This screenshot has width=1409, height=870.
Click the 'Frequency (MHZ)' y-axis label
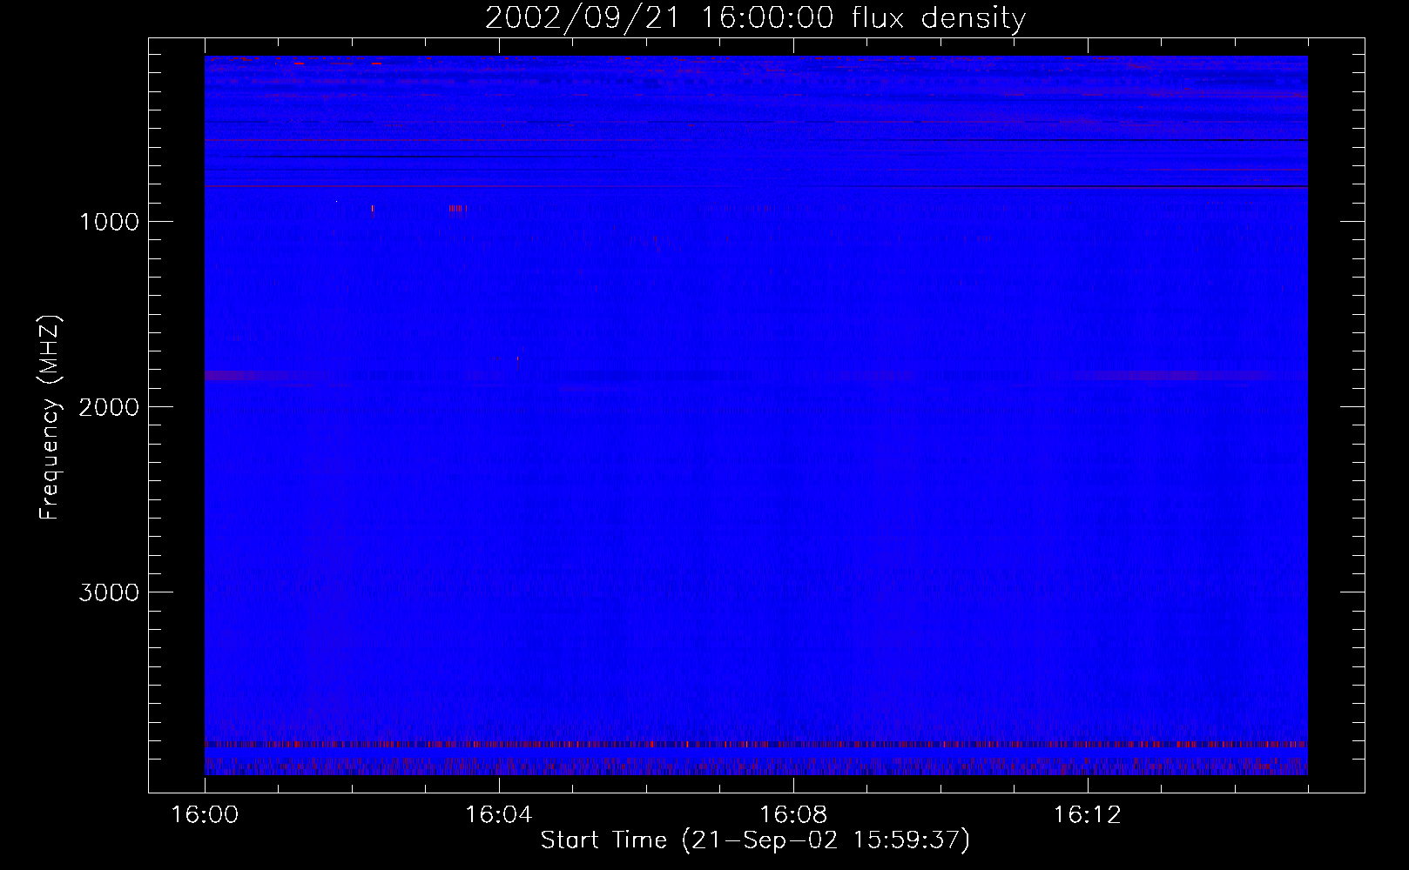50,418
